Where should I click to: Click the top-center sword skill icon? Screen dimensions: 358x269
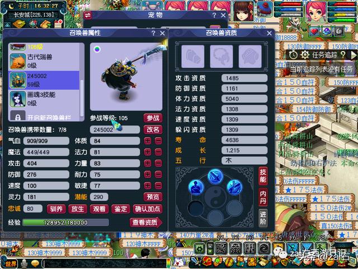(x=216, y=176)
